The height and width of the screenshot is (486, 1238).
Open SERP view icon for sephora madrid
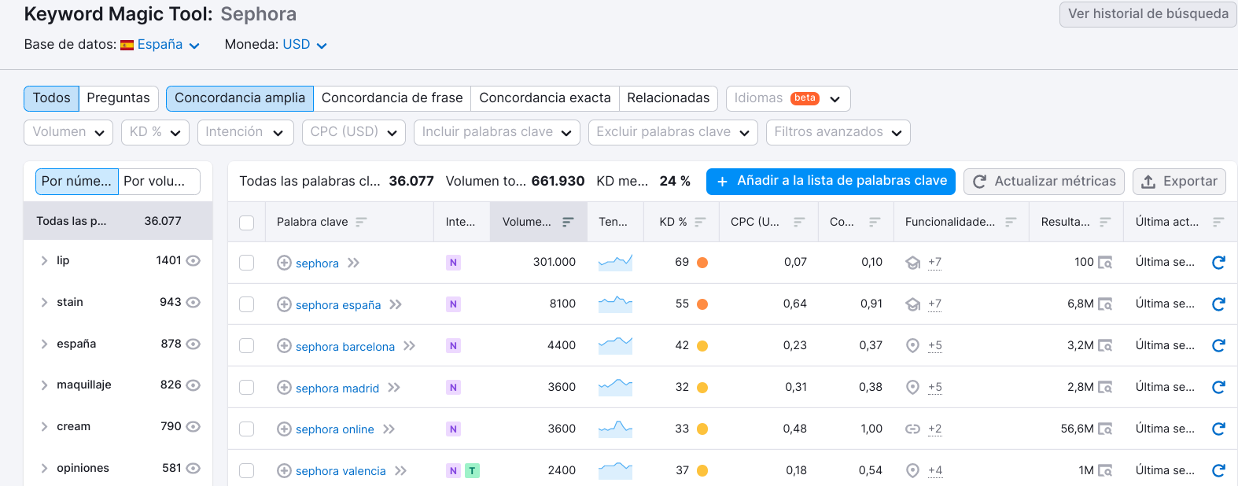click(x=1105, y=388)
